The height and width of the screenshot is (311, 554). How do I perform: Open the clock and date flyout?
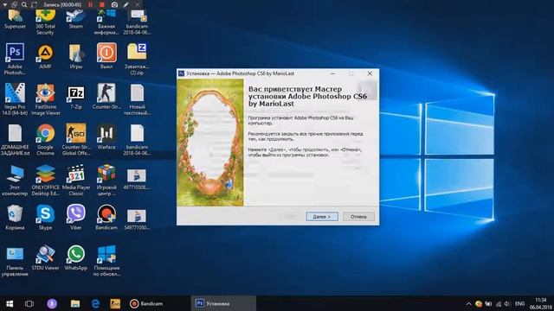point(540,303)
